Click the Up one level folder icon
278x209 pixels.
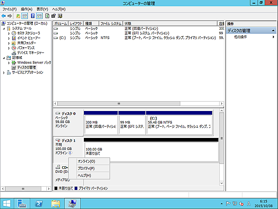coord(18,16)
